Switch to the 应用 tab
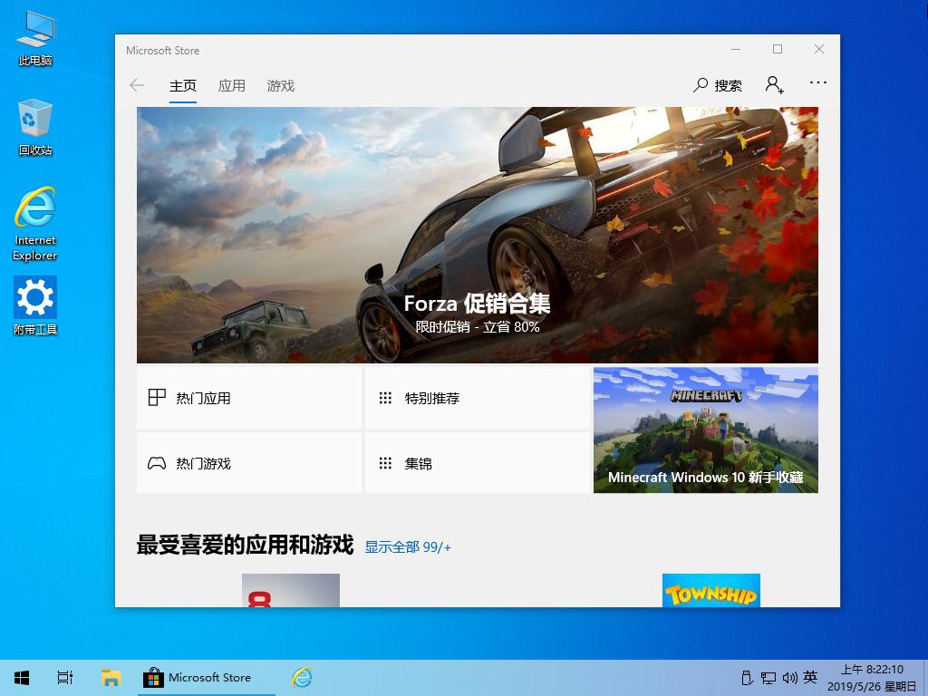 pos(231,86)
